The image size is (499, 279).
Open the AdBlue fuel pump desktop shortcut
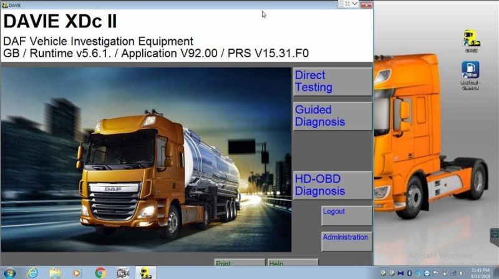tap(470, 75)
